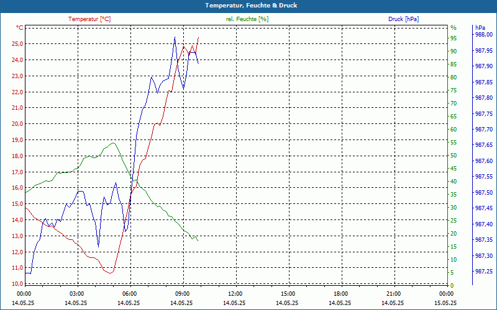Click humidity axis value '55'
This screenshot has width=497, height=310.
coord(454,143)
